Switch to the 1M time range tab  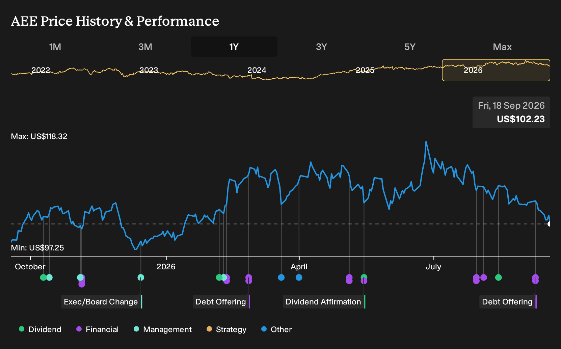point(55,47)
